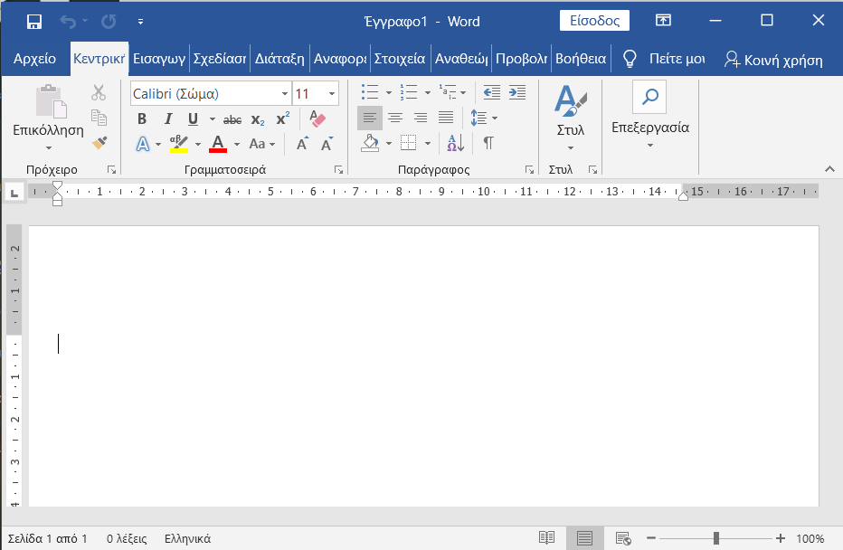Toggle bold formatting
Viewport: 843px width, 550px height.
pyautogui.click(x=142, y=119)
